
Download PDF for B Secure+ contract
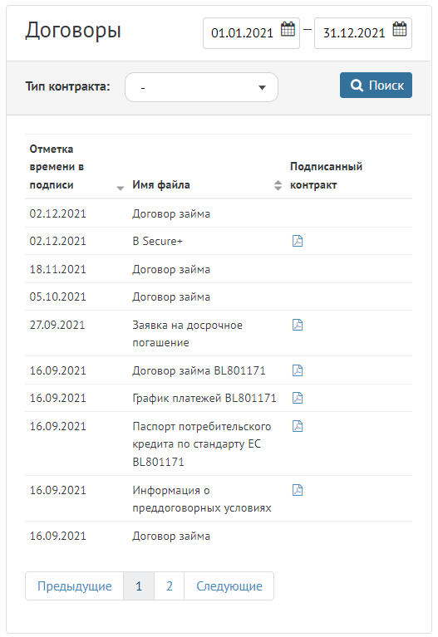[298, 241]
